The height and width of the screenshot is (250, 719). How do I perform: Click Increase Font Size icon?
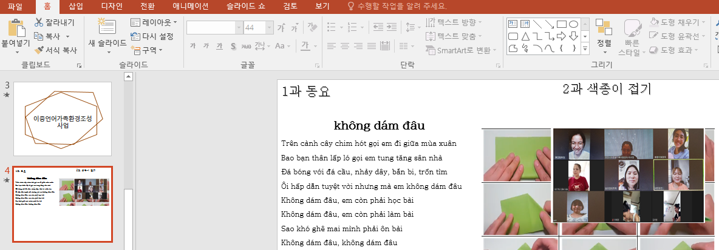click(x=281, y=28)
